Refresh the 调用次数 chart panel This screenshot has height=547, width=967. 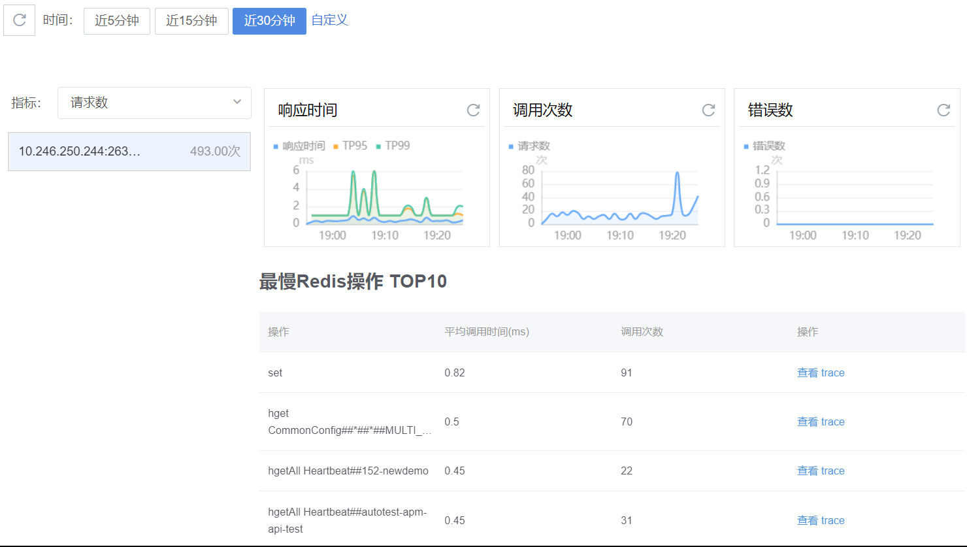click(708, 110)
